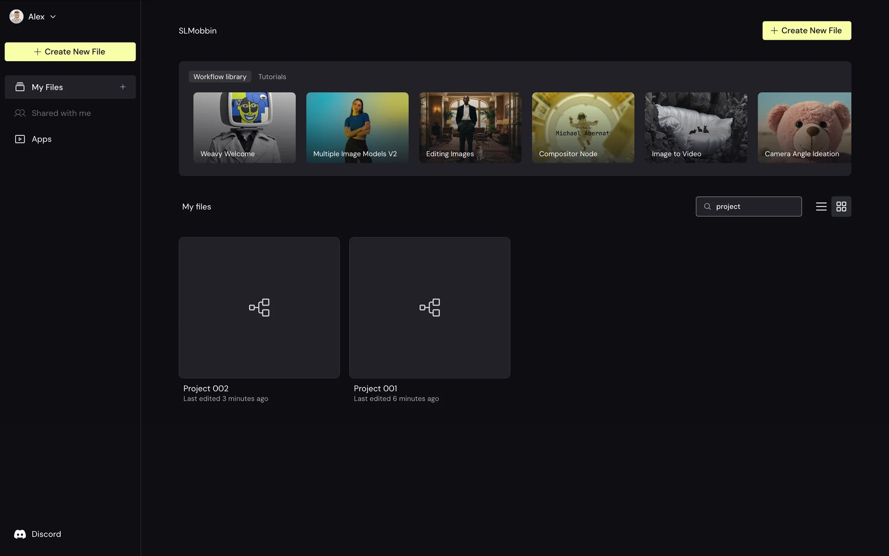Open the Compositor Node workflow thumbnail
Image resolution: width=889 pixels, height=556 pixels.
click(582, 127)
